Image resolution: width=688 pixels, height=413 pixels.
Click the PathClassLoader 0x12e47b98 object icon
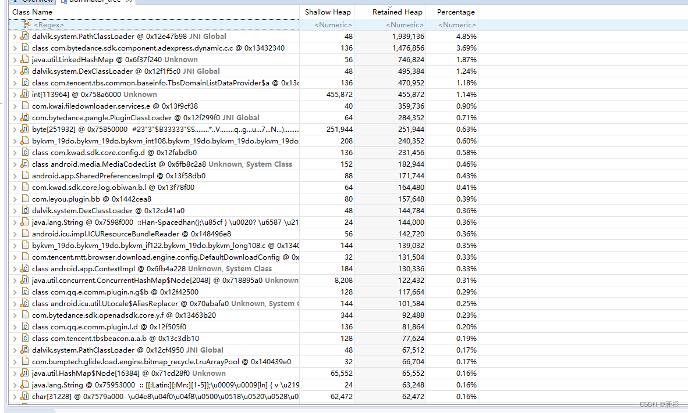click(25, 37)
